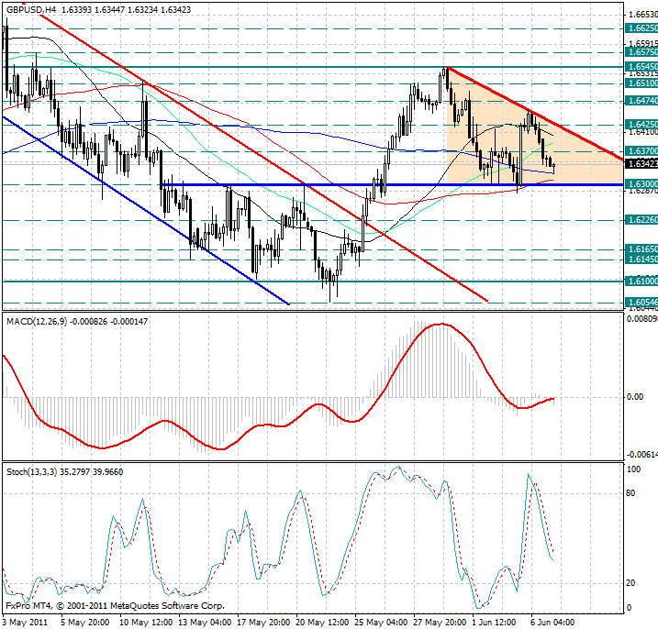
Task: Select the MACD 0.00 zero-level scale label
Action: pos(635,397)
